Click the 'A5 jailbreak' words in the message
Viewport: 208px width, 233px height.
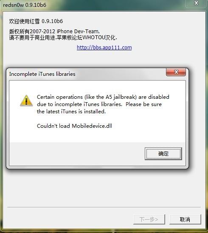[x=121, y=97]
